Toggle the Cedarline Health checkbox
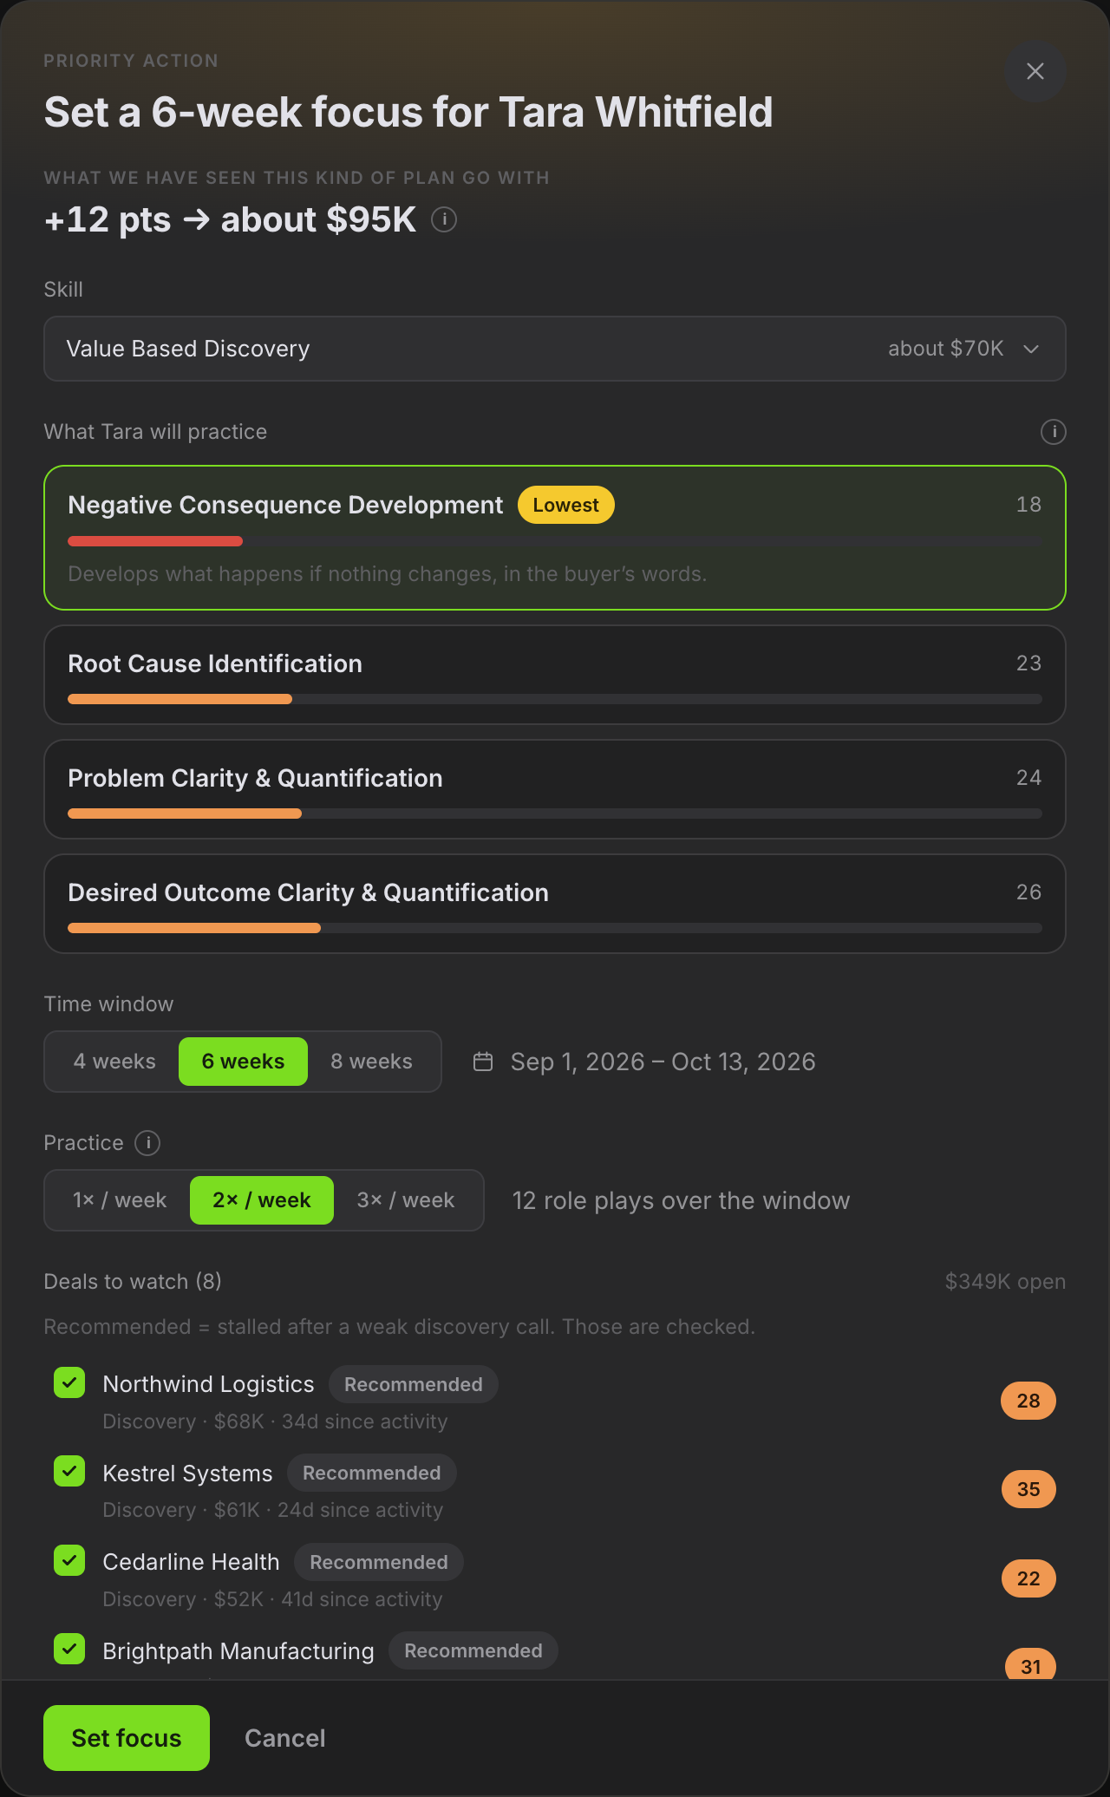 [x=69, y=1560]
